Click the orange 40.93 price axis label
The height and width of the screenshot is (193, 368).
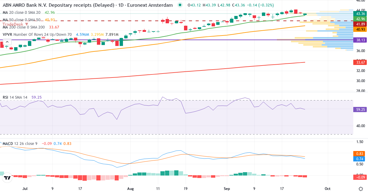pos(360,29)
